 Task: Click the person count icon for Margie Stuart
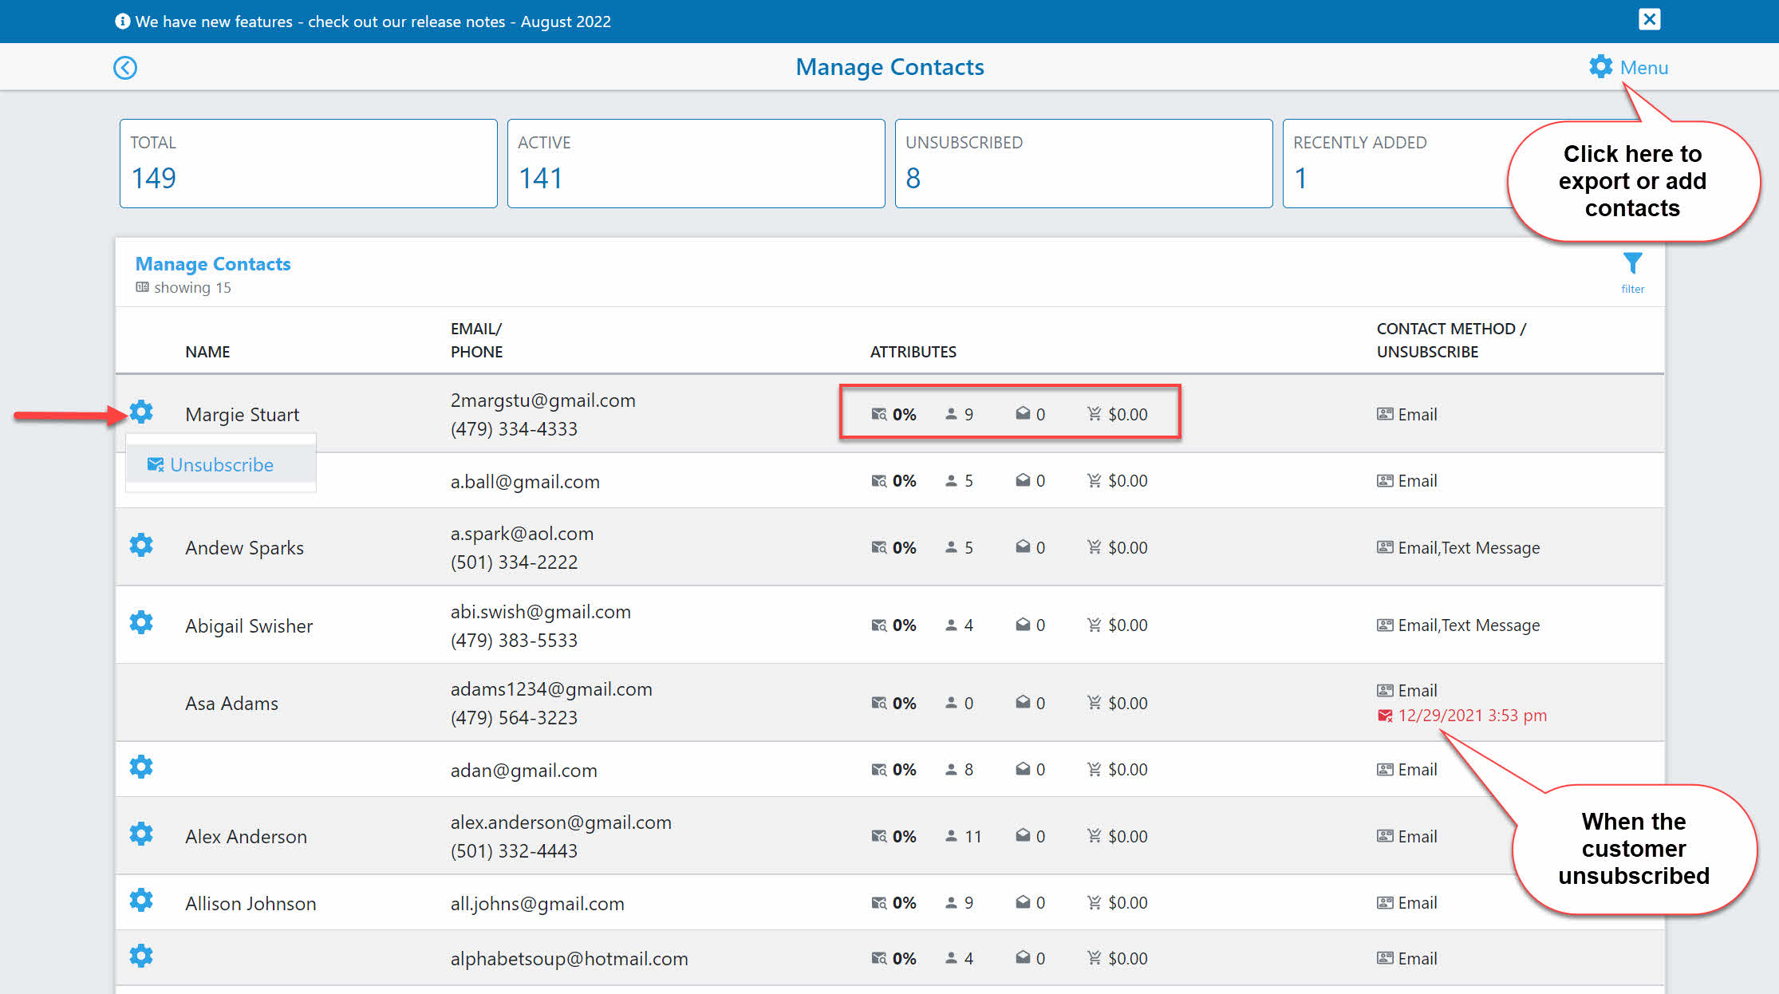[951, 414]
